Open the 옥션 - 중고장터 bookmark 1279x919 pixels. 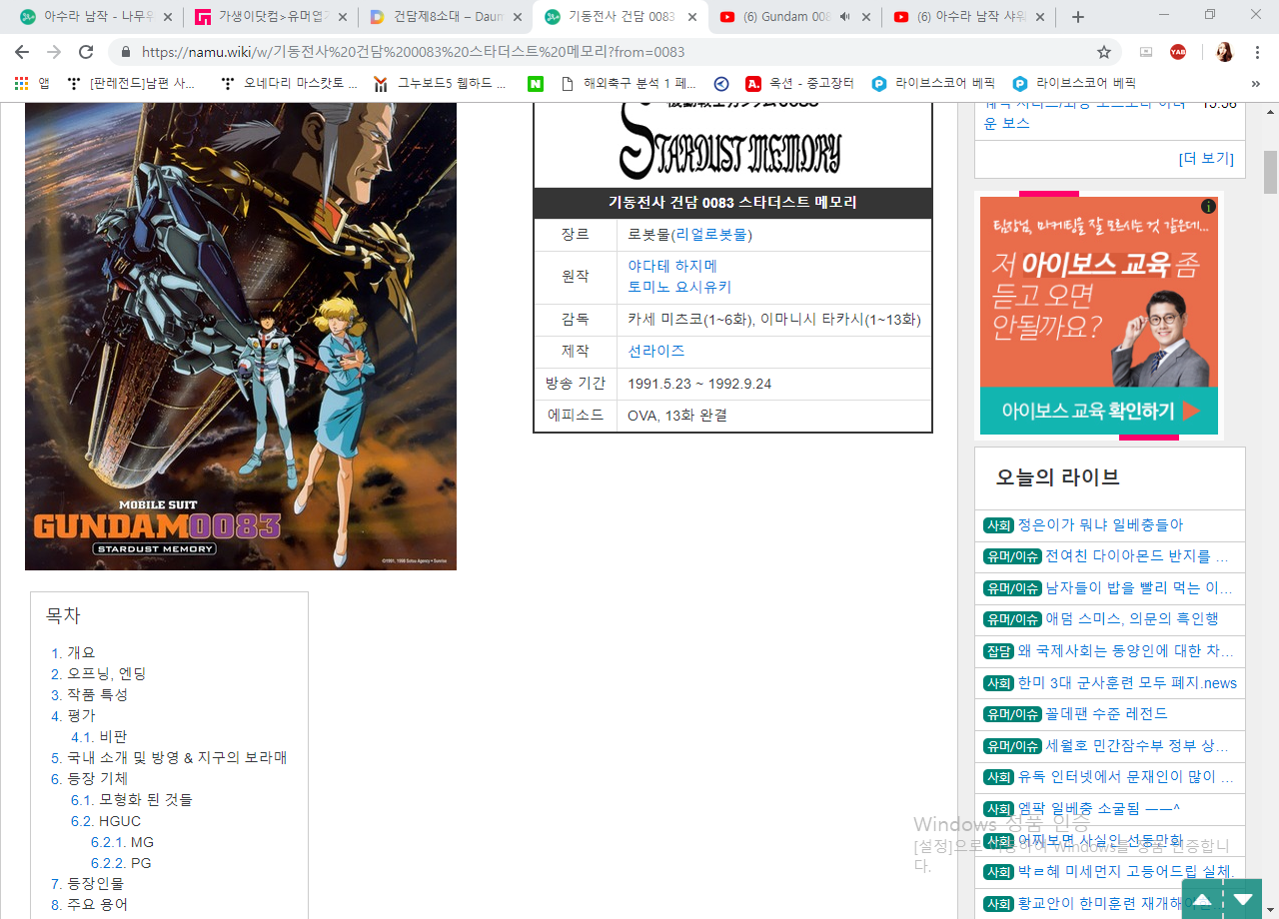[799, 84]
